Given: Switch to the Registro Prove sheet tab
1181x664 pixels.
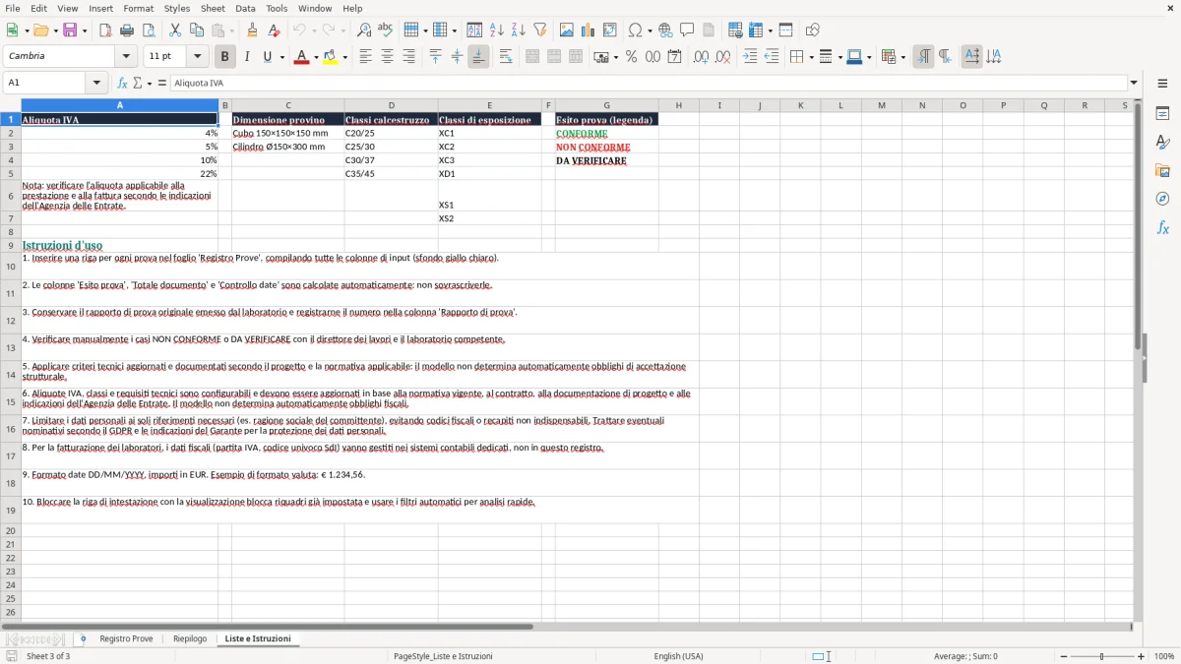Looking at the screenshot, I should [126, 638].
